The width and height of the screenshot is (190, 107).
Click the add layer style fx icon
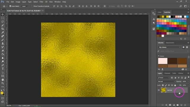(x=166, y=105)
